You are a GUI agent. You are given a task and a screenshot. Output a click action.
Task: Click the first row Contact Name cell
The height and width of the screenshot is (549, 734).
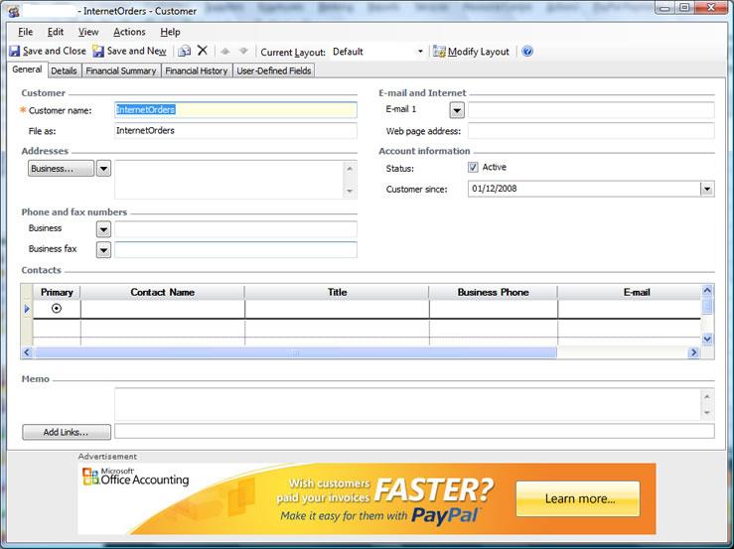pos(163,309)
